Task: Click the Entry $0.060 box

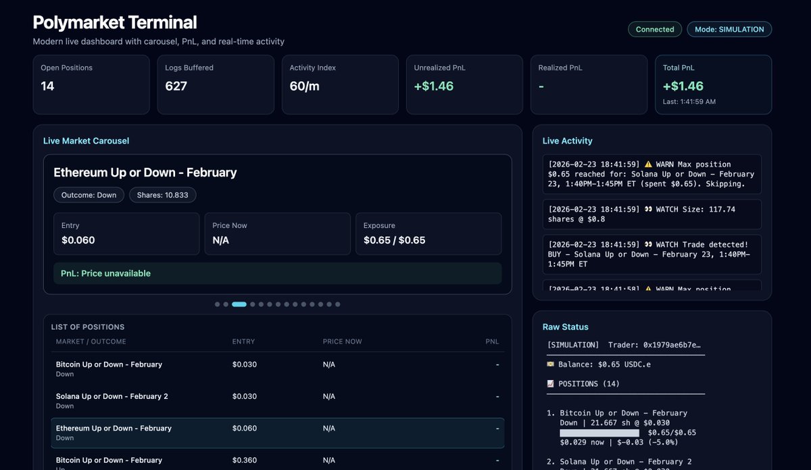Action: tap(126, 234)
